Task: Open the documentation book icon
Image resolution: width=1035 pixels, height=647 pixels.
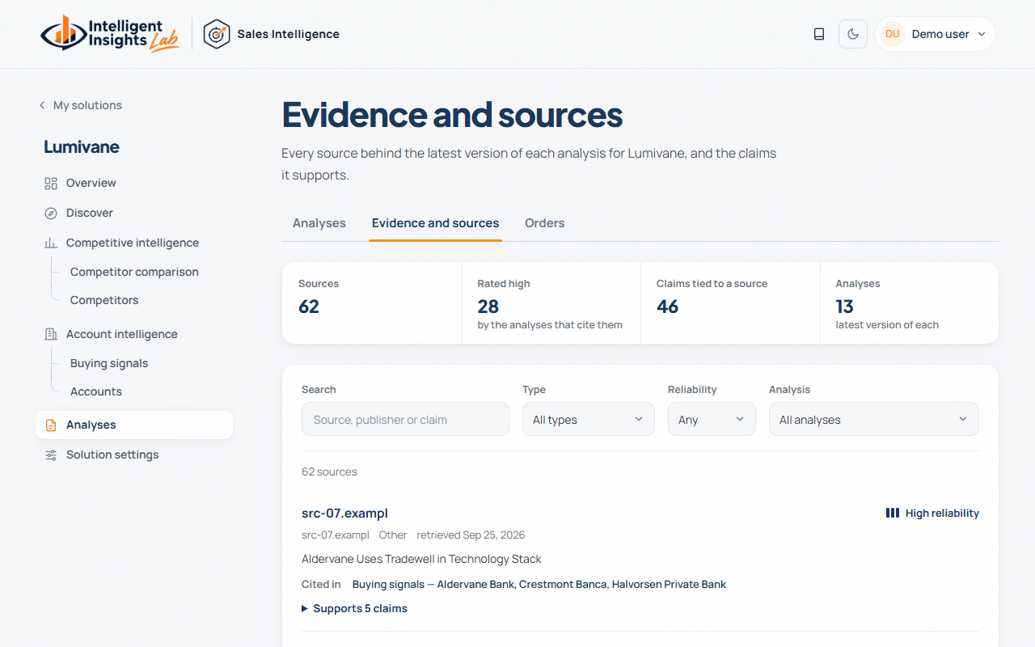Action: (819, 34)
